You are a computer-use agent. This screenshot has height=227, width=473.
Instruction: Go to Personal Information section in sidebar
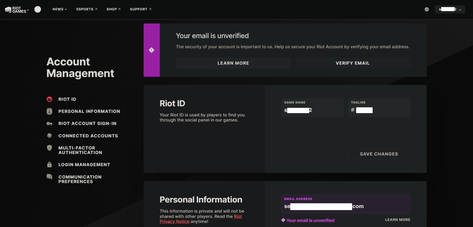[89, 111]
